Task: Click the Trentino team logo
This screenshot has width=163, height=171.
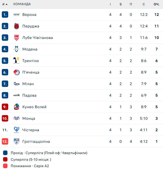Action: click(16, 61)
